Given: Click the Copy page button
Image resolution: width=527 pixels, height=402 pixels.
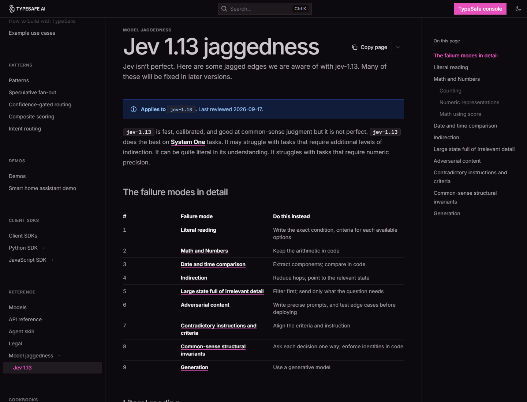Looking at the screenshot, I should pyautogui.click(x=370, y=47).
